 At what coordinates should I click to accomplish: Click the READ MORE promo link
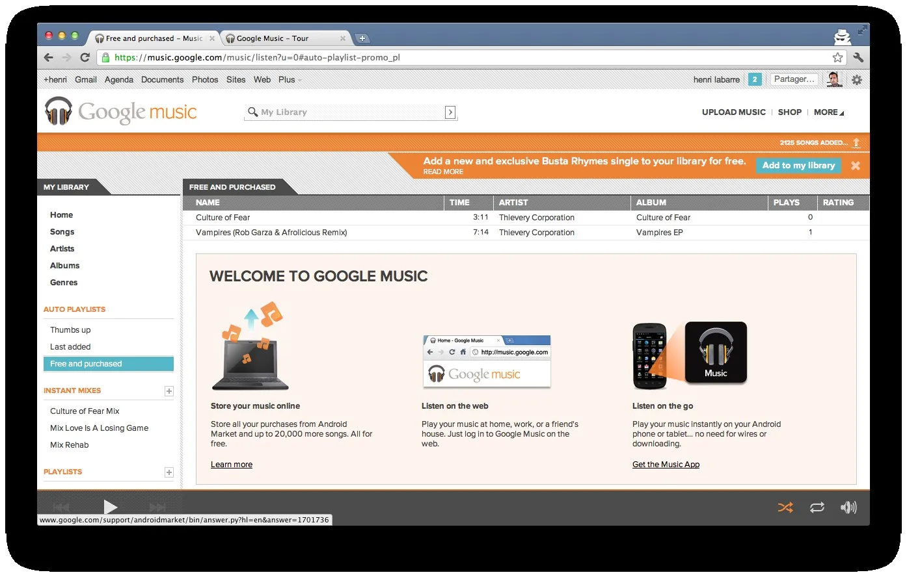(443, 172)
